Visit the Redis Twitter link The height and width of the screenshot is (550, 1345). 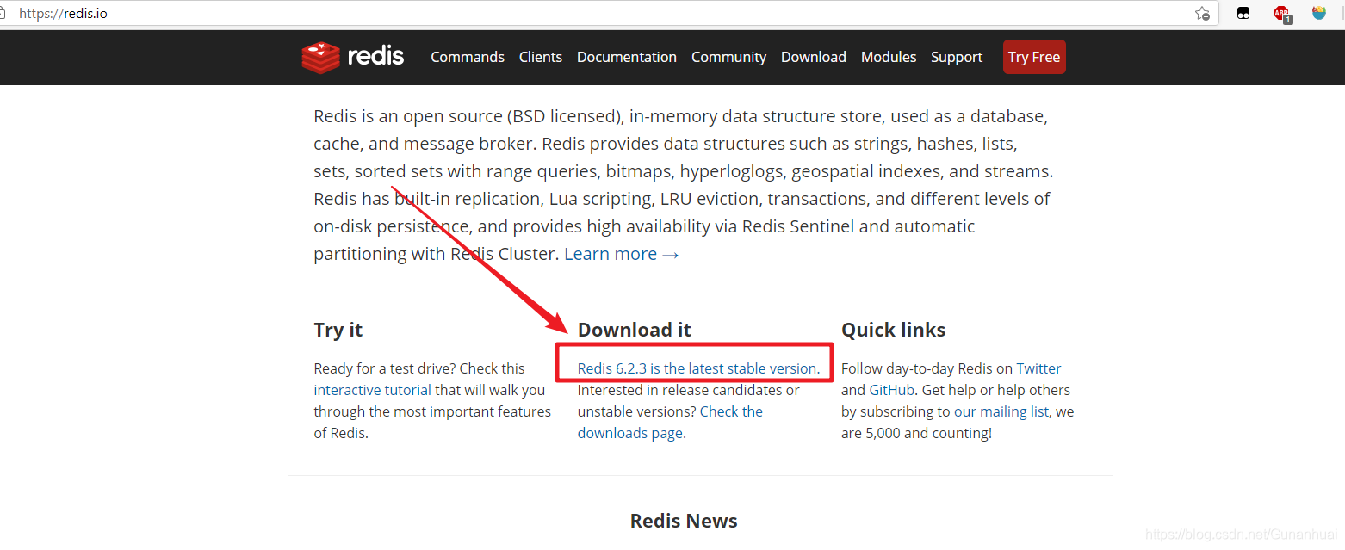[x=1038, y=368]
